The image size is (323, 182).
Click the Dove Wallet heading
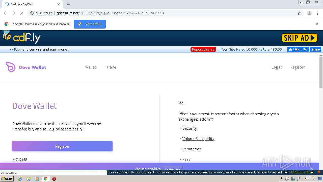35,106
